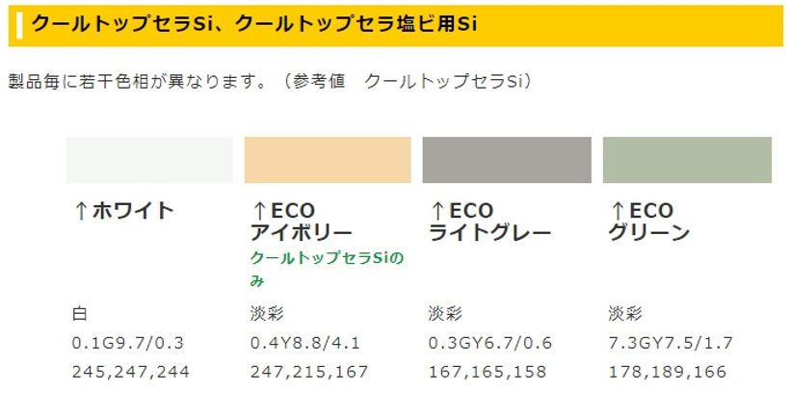Screen dimensions: 791x393
Task: Click Munsell value 0.3GY6.7/0.6
Action: click(x=490, y=344)
